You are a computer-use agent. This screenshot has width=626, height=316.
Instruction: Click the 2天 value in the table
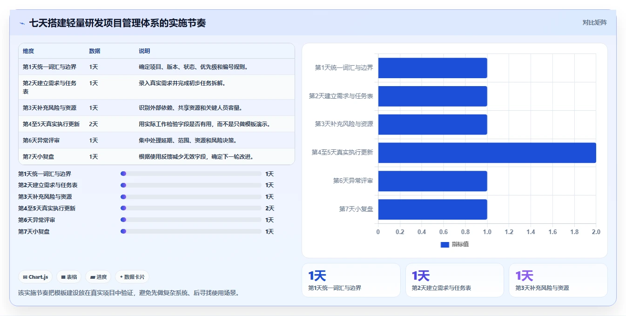(x=94, y=124)
